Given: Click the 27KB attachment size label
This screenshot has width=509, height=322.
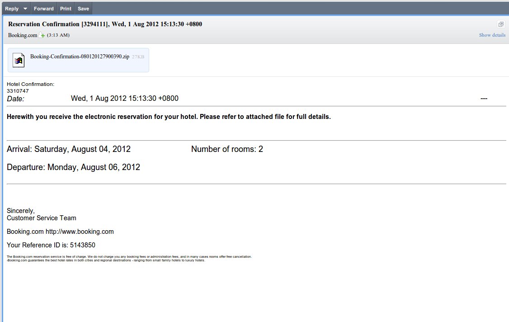Looking at the screenshot, I should coord(138,57).
